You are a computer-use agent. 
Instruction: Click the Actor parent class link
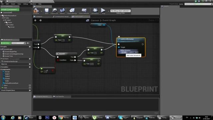[x=181, y=4]
